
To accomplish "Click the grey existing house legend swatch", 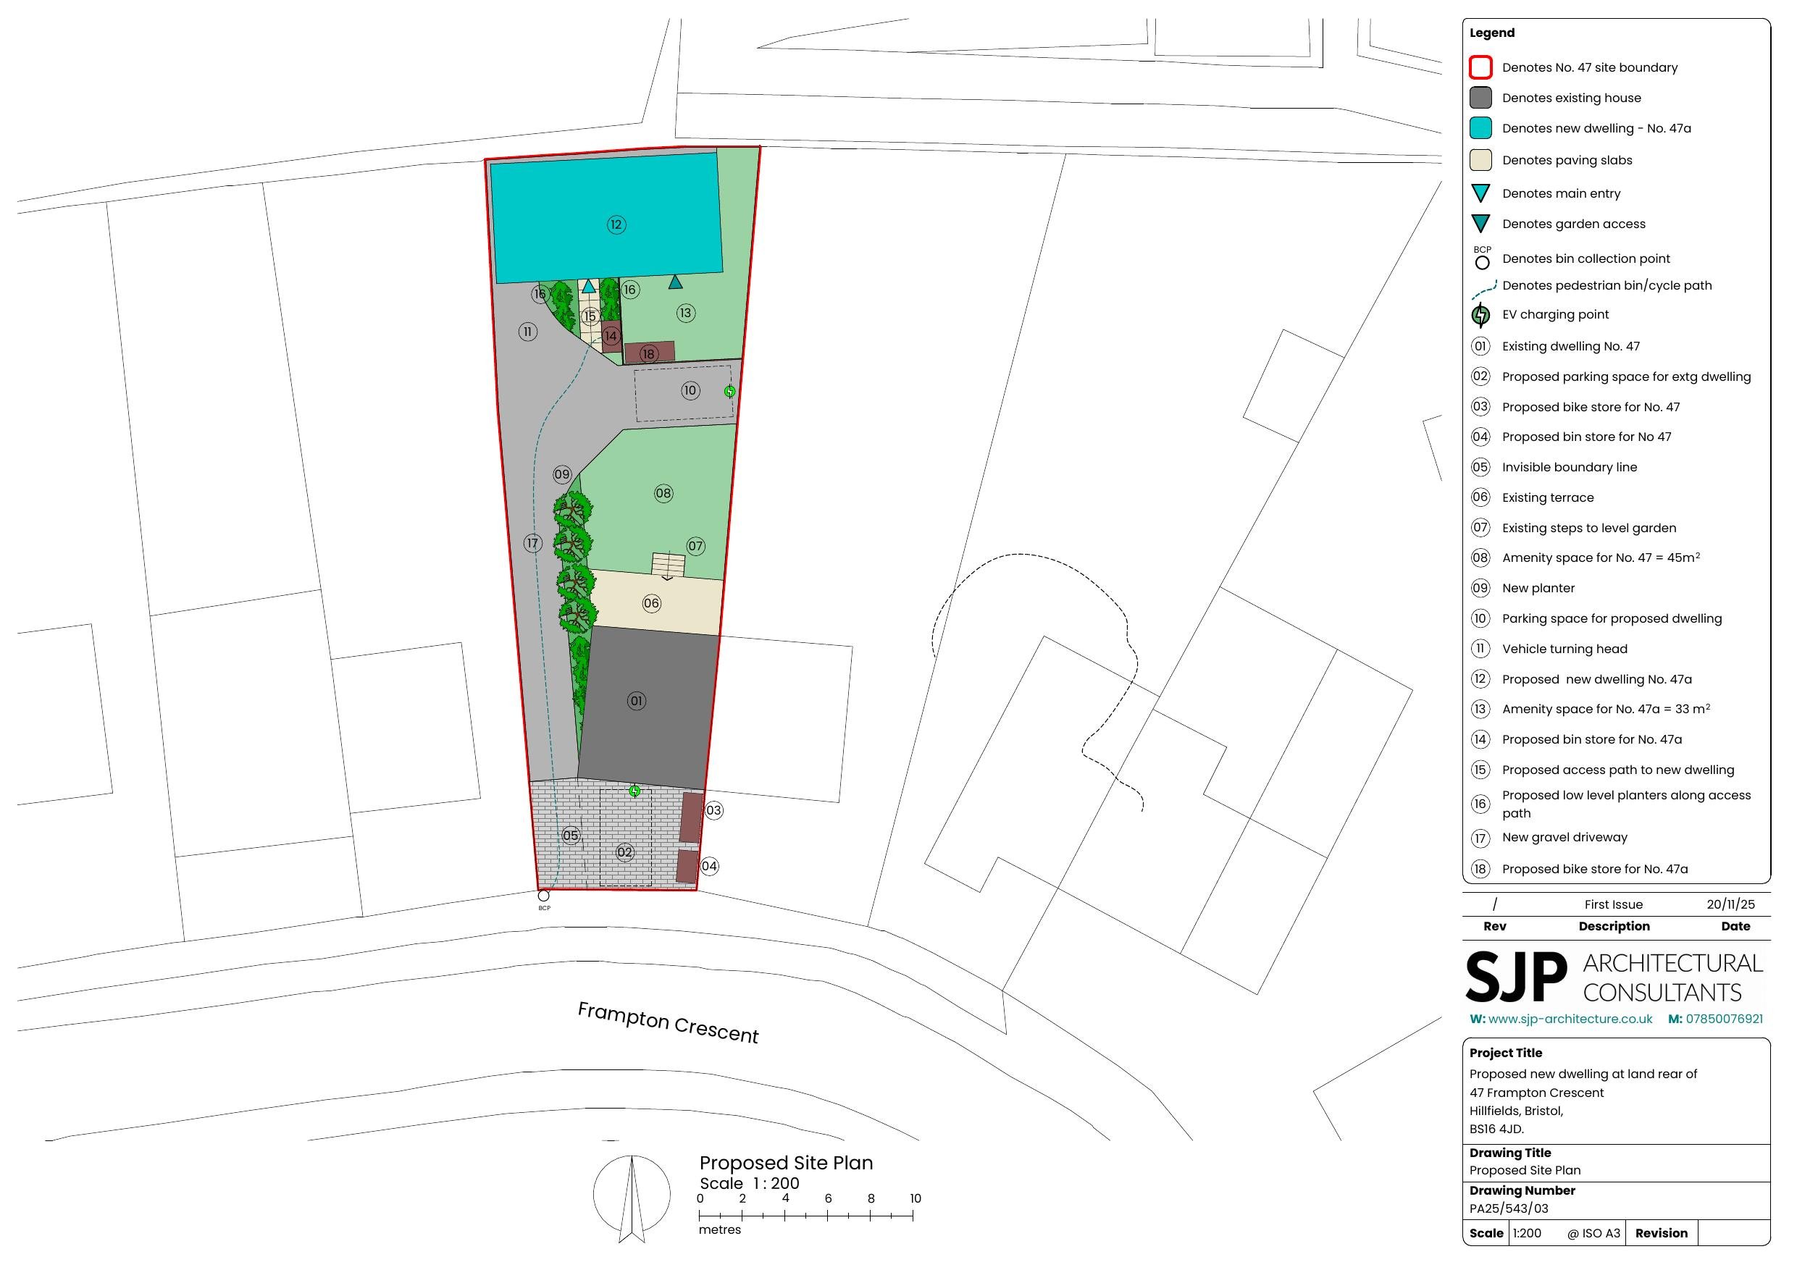I will click(1480, 98).
